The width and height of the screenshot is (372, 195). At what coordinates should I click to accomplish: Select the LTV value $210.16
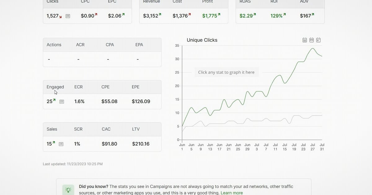(141, 144)
